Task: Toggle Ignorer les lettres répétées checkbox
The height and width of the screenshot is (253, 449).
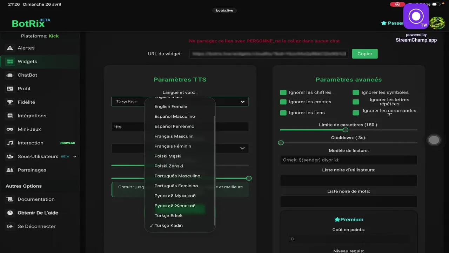Action: pos(356,102)
